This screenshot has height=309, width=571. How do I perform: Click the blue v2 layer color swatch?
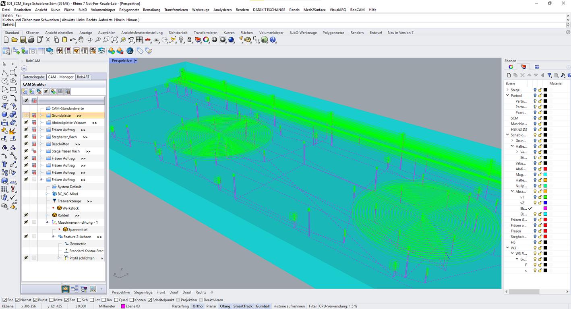click(x=546, y=203)
